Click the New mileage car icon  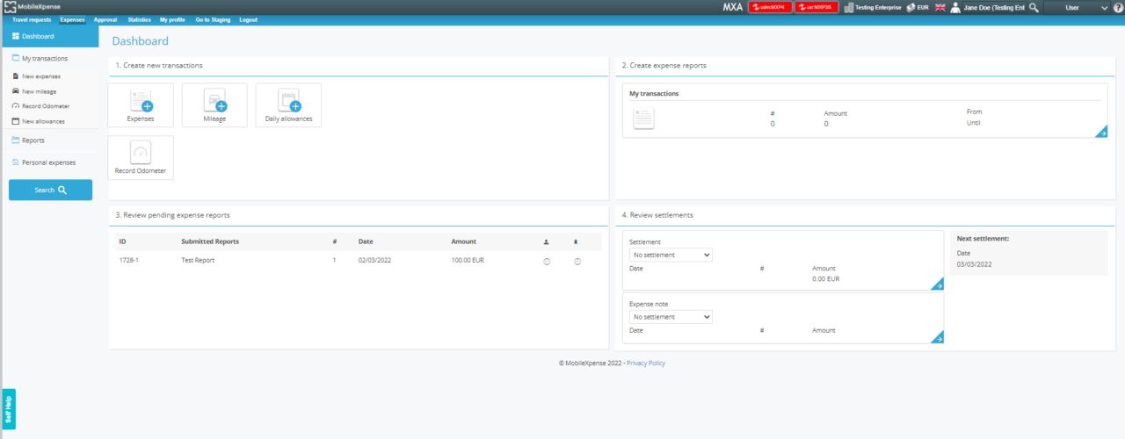16,91
